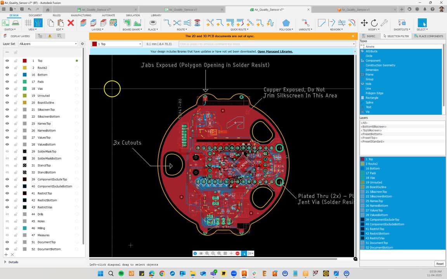Open the active layer 1 Top dropdown
Image resolution: width=447 pixels, height=279 pixels.
[116, 44]
